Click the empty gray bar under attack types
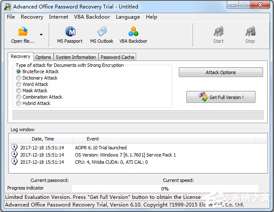The width and height of the screenshot is (274, 212). tap(138, 115)
